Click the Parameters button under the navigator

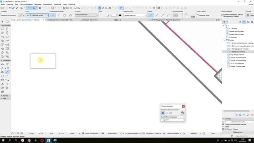[238, 132]
